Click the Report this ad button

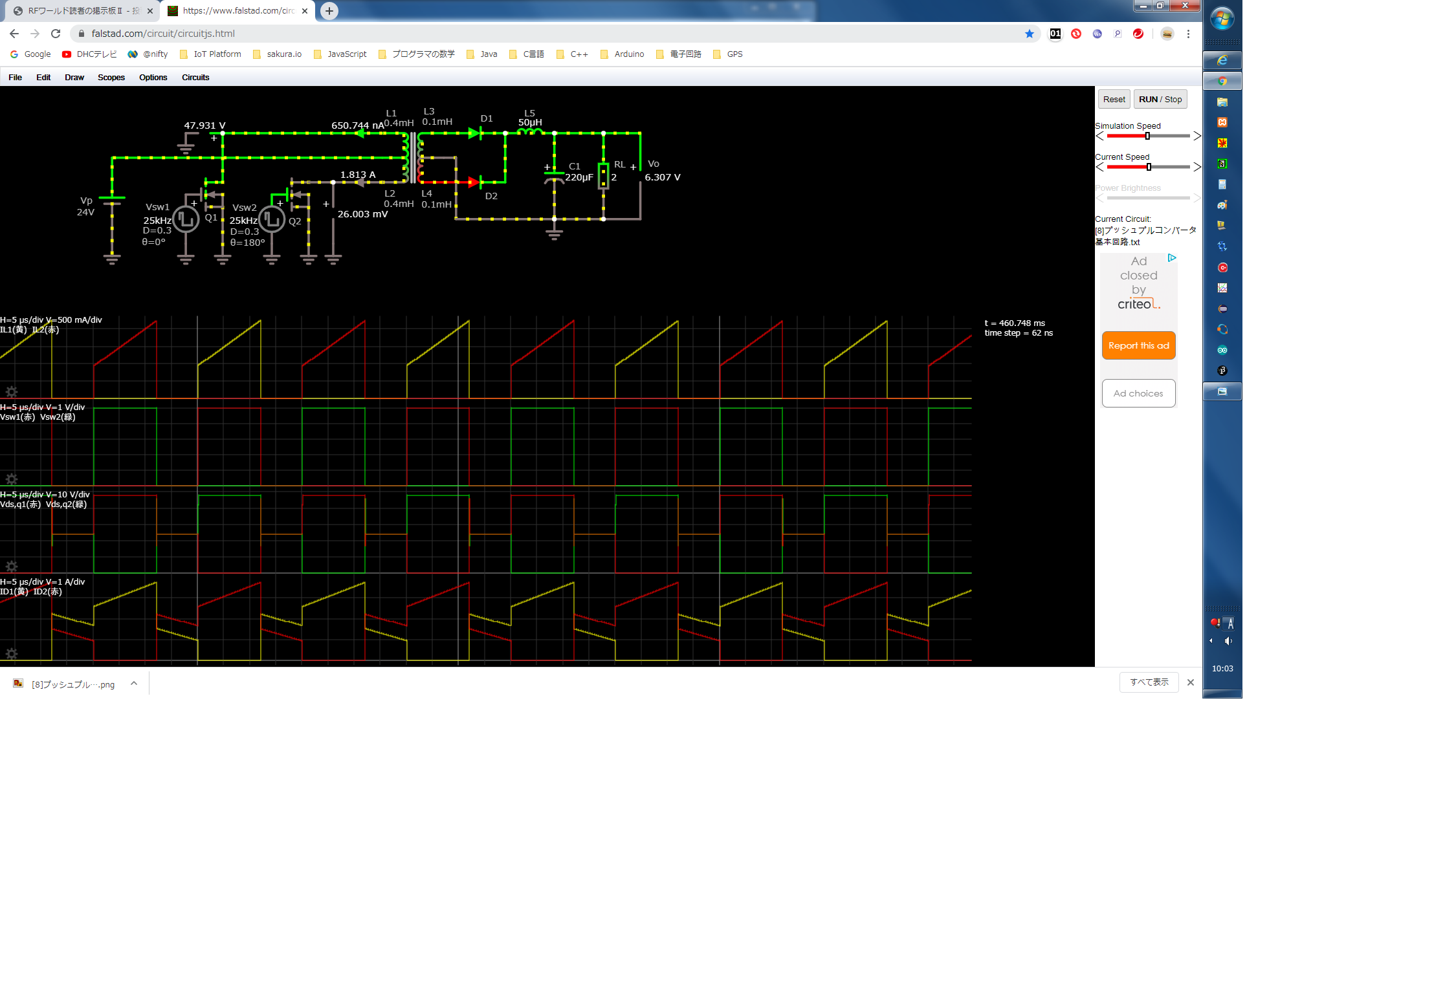coord(1138,345)
